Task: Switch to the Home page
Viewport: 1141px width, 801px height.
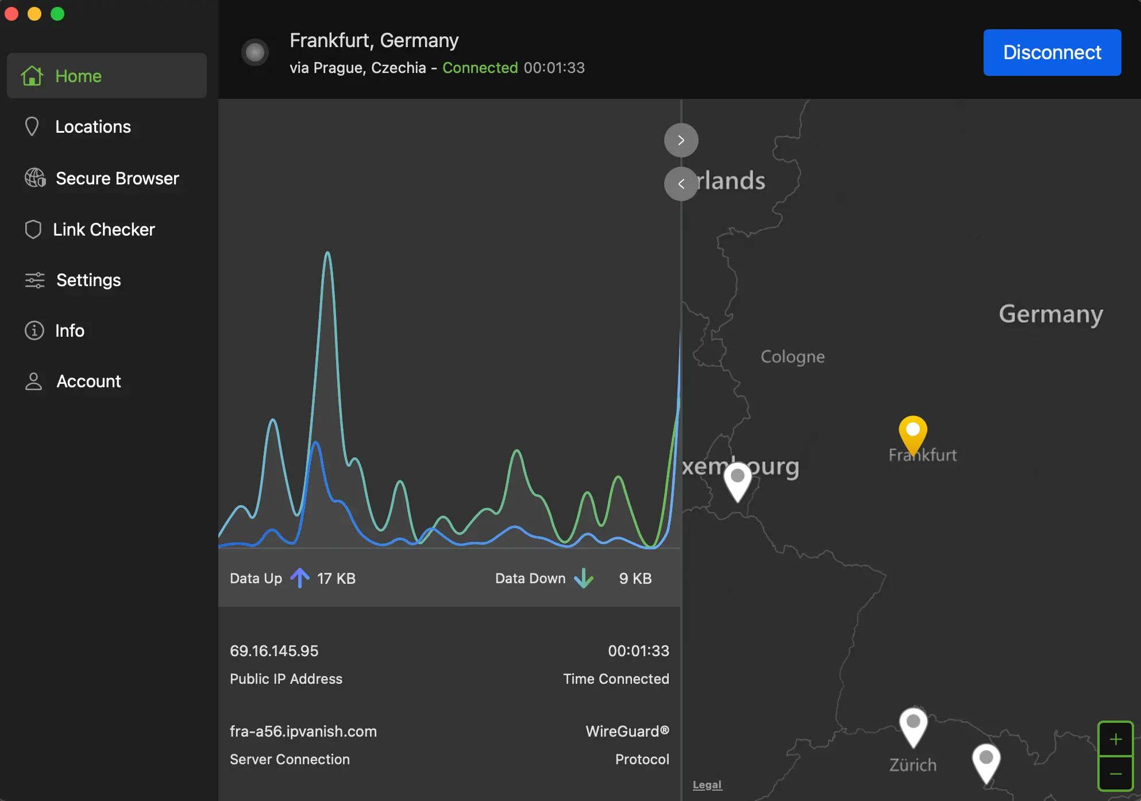Action: click(x=78, y=75)
